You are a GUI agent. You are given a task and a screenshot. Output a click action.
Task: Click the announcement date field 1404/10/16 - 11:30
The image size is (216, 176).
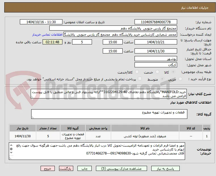(41, 22)
